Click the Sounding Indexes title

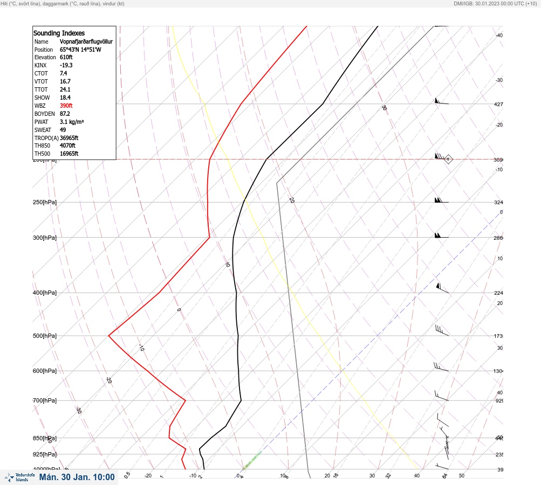click(x=59, y=33)
